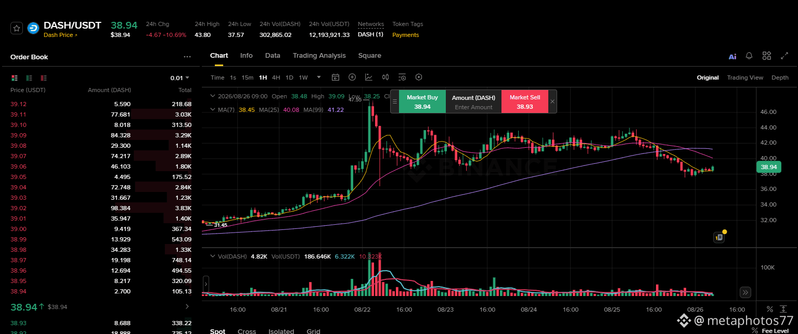Image resolution: width=798 pixels, height=334 pixels.
Task: Select the 15m chart interval
Action: tap(248, 78)
